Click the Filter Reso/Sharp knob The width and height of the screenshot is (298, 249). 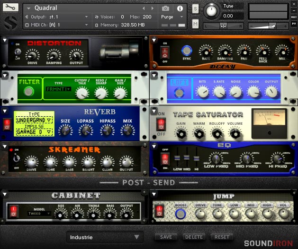(x=101, y=93)
